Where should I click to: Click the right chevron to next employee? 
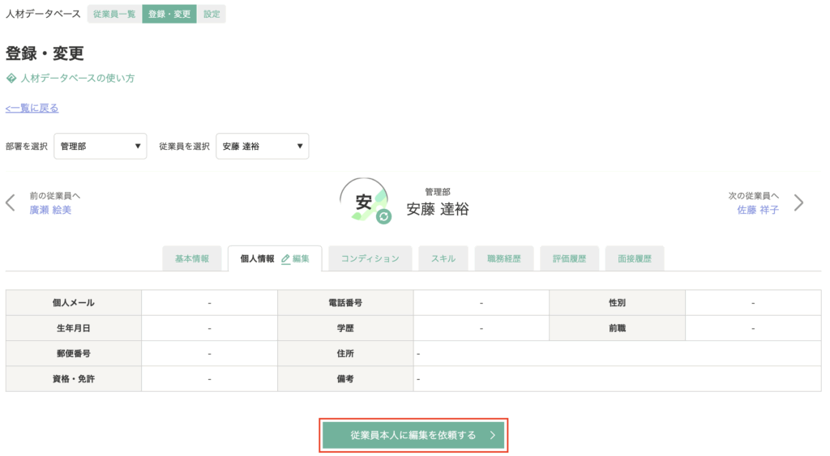pyautogui.click(x=798, y=202)
